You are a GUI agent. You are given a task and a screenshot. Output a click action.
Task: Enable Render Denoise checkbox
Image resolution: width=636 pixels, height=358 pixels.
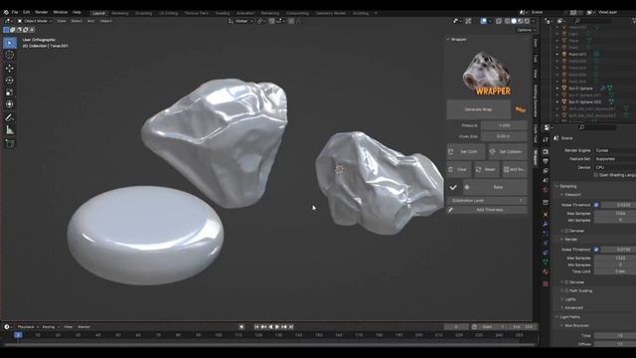pyautogui.click(x=566, y=282)
